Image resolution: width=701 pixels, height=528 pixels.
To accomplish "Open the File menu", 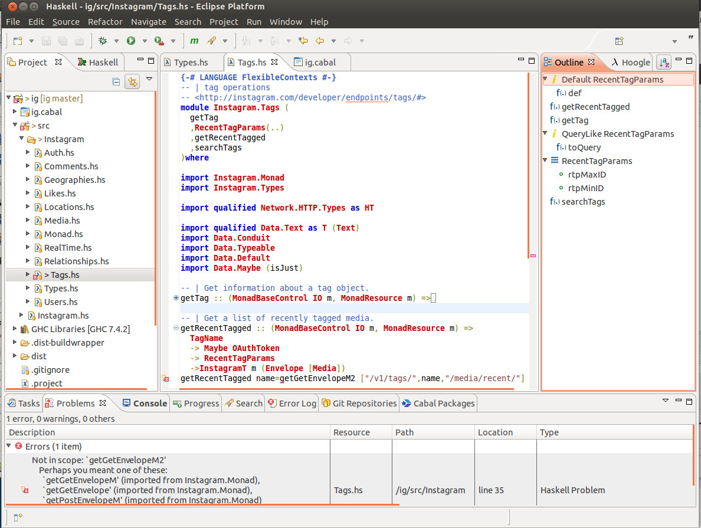I will (x=12, y=21).
